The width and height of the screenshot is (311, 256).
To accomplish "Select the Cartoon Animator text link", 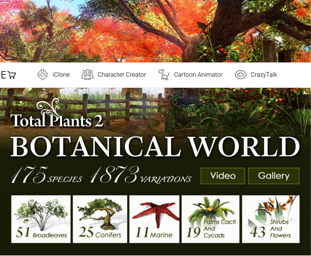I will 198,75.
